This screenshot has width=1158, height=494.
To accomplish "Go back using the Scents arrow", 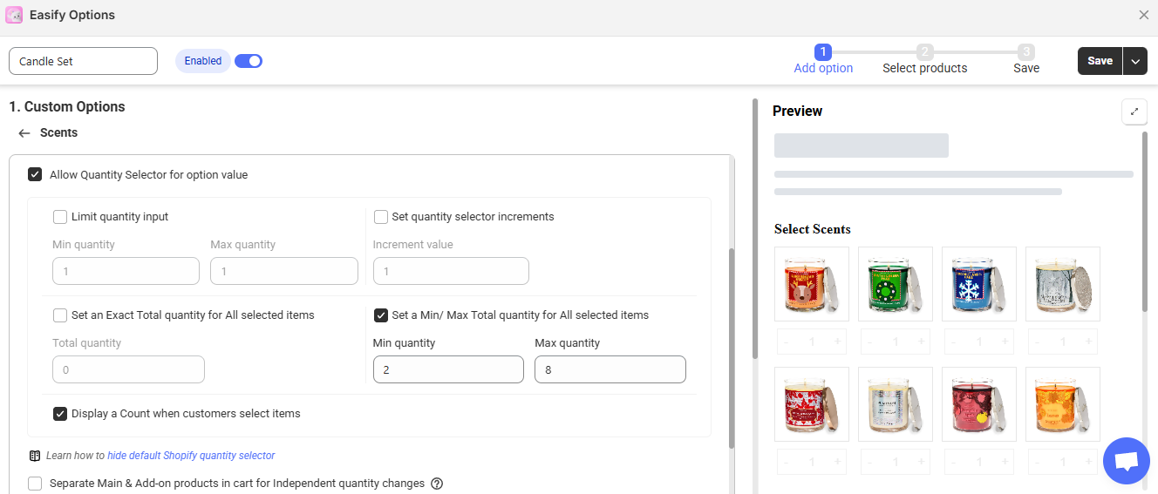I will 24,133.
